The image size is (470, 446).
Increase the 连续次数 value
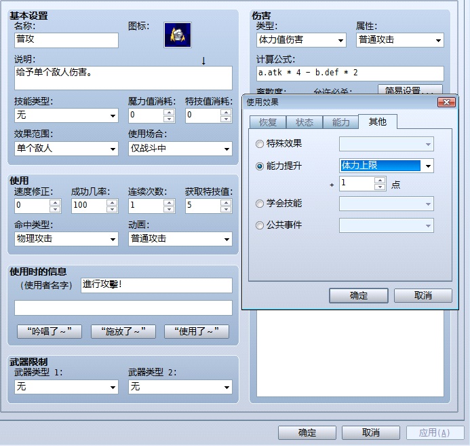click(x=169, y=202)
